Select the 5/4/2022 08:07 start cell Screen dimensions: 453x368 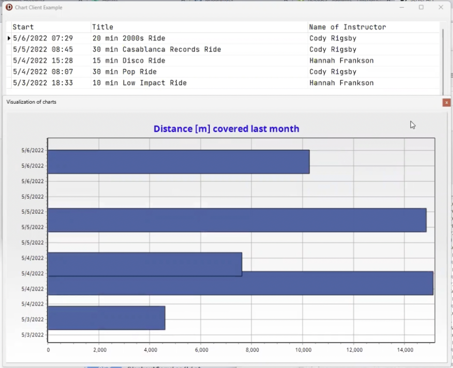(x=43, y=72)
